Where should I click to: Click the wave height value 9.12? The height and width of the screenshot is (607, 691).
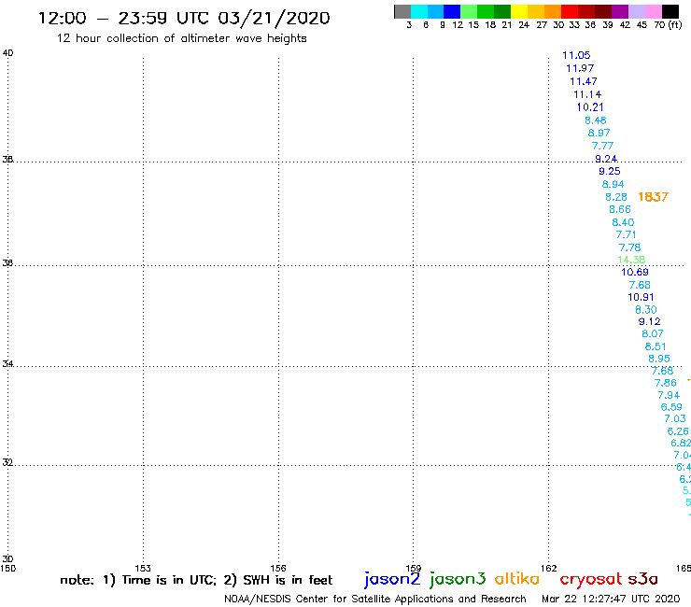coord(650,321)
